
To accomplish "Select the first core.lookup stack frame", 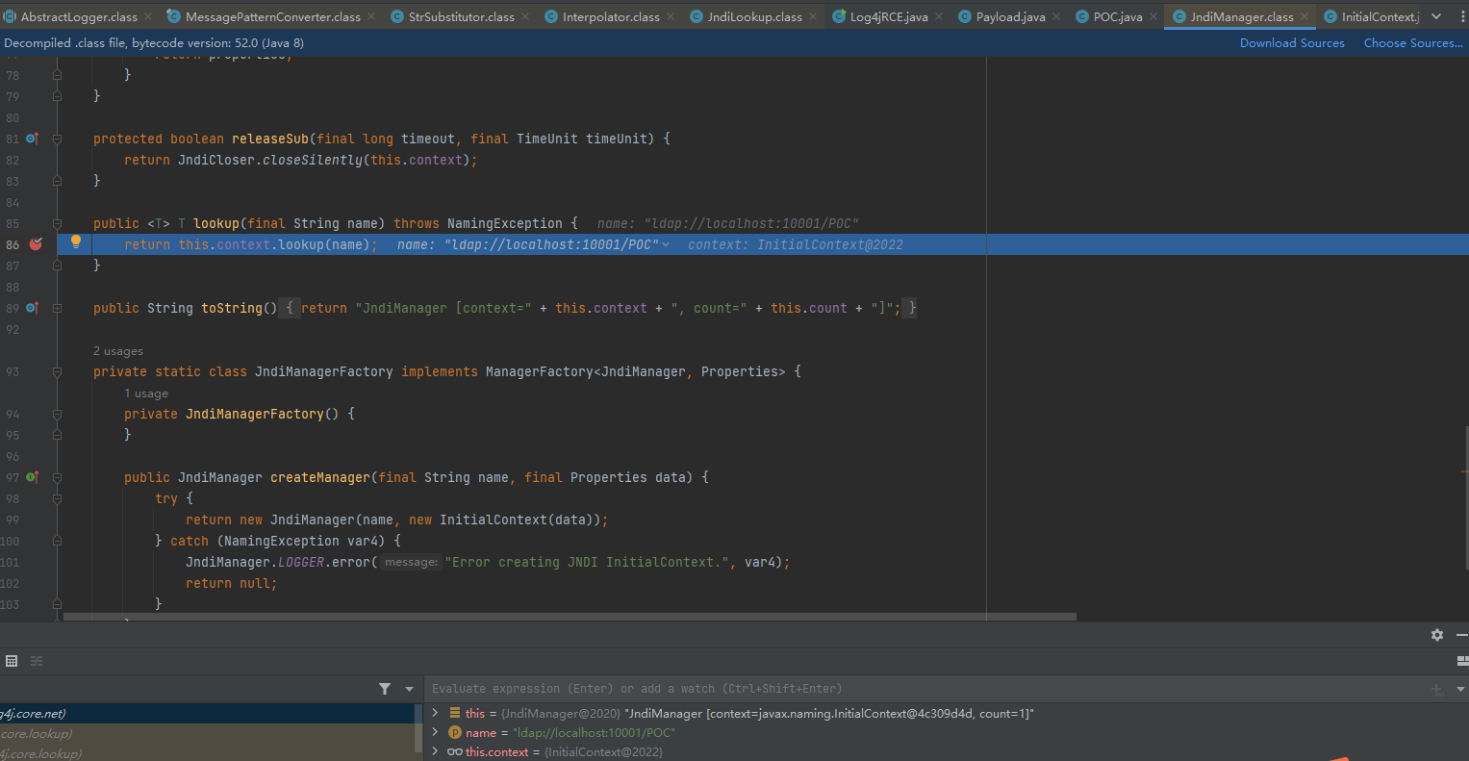I will (x=207, y=733).
